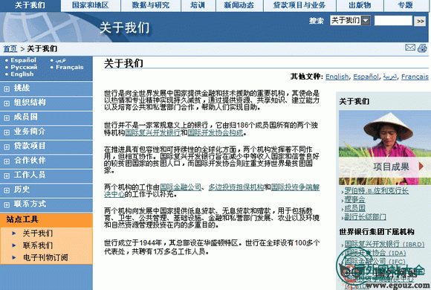The width and height of the screenshot is (431, 290).
Task: Click the 项目成果 banner arrow
Action: 421,166
